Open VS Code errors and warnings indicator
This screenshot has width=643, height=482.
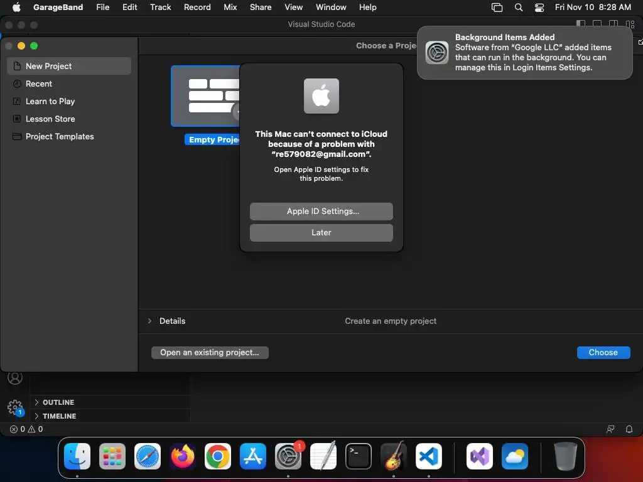26,429
